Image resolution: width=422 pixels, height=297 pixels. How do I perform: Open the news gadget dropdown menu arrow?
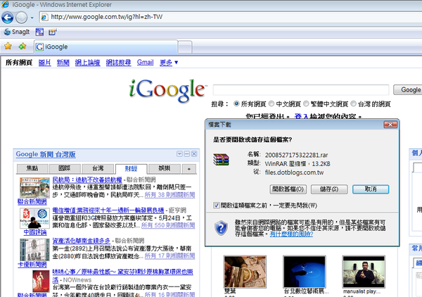179,153
